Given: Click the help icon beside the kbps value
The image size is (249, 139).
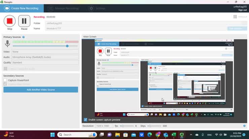Looking at the screenshot, I should pyautogui.click(x=244, y=126).
